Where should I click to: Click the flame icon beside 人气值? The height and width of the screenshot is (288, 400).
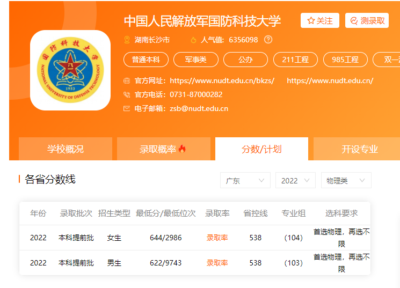click(193, 40)
